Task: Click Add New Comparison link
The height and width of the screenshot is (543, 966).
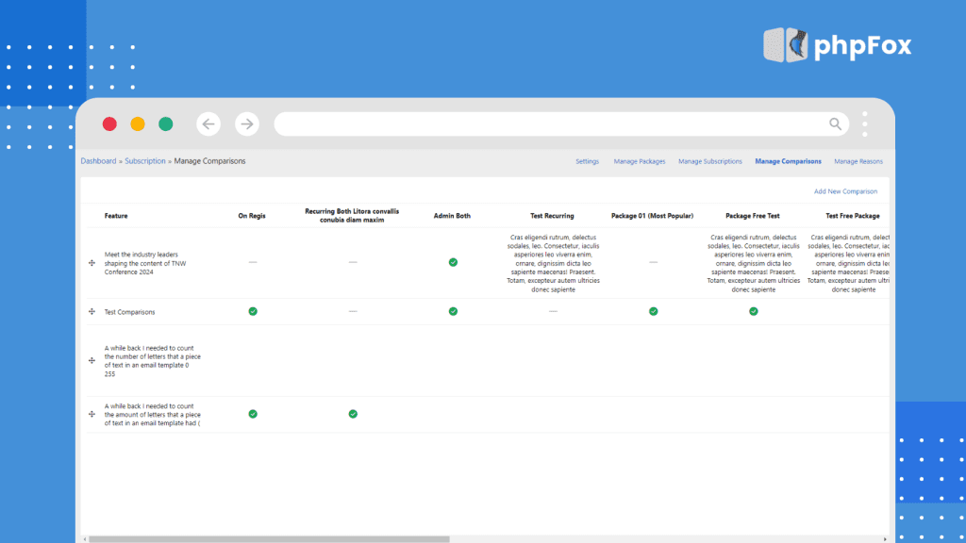Action: (x=845, y=191)
